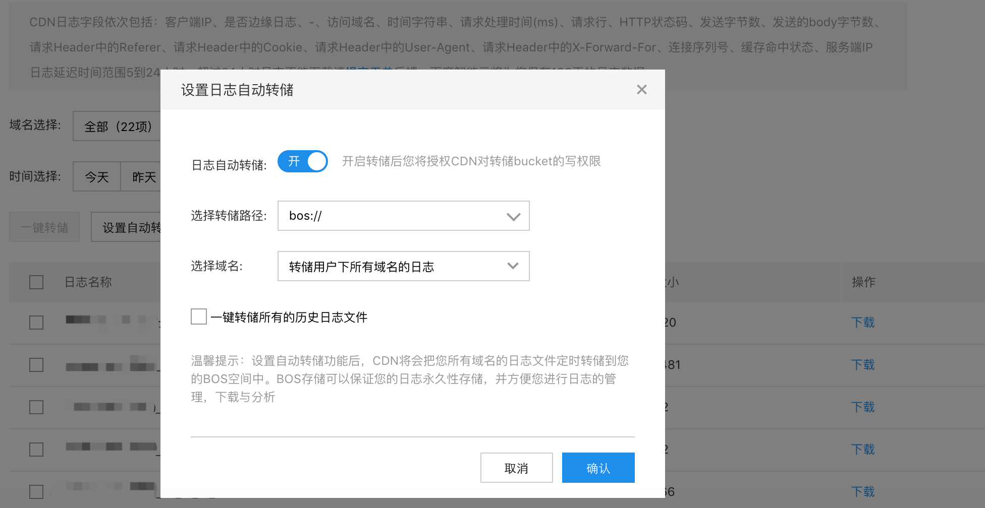Screen dimensions: 985x508
Task: Click 下载 link in the fourth log row
Action: click(x=863, y=449)
